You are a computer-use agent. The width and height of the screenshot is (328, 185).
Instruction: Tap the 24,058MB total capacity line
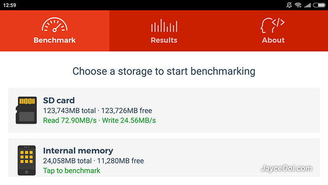[x=94, y=161]
